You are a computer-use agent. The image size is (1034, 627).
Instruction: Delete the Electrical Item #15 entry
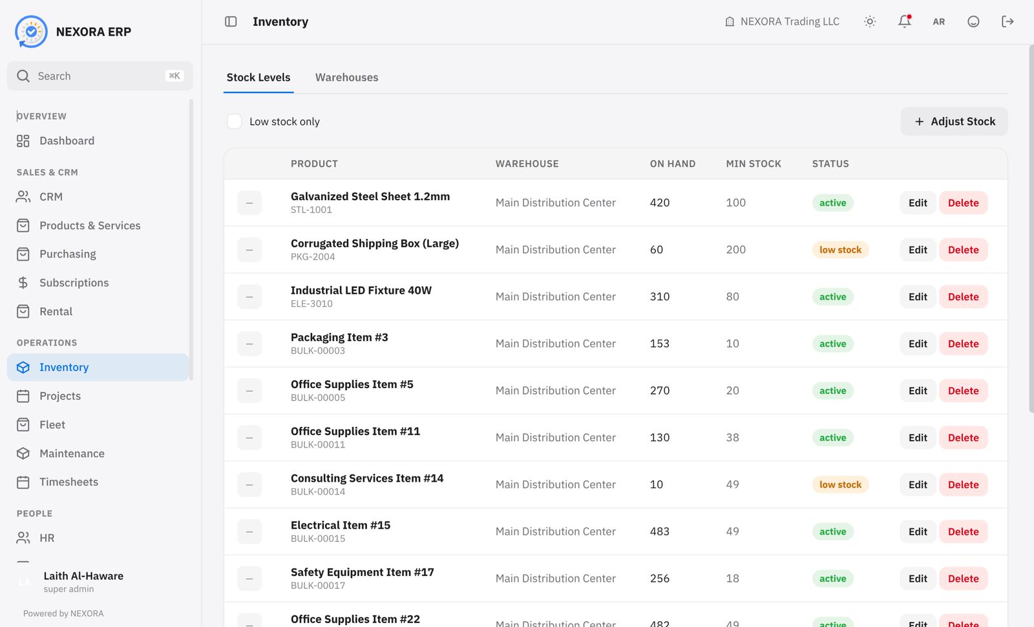click(x=963, y=532)
